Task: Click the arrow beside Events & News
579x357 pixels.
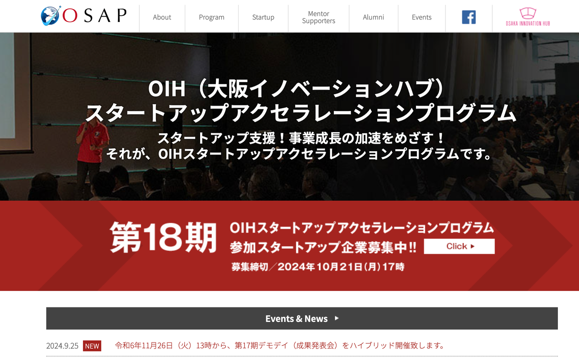Action: click(x=337, y=319)
